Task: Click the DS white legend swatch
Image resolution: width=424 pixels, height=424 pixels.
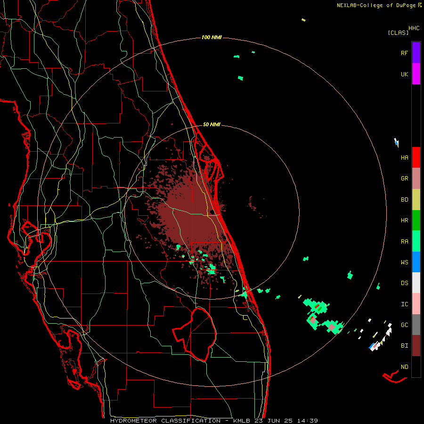Action: pos(416,283)
